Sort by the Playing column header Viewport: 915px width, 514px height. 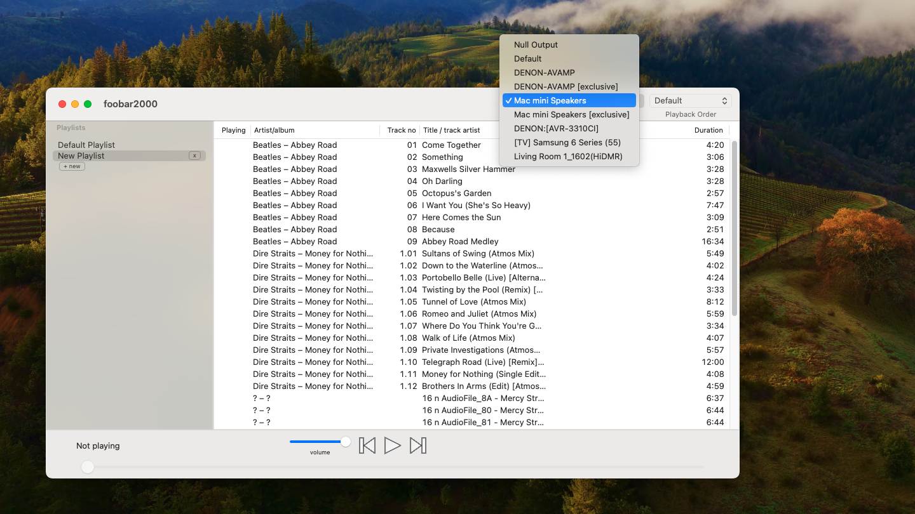[x=233, y=130]
